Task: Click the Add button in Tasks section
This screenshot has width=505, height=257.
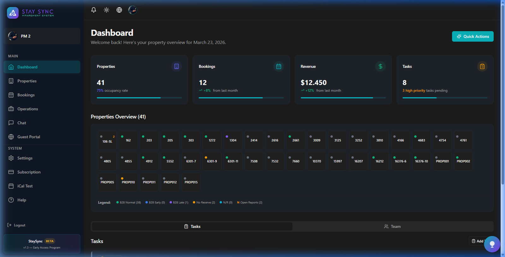Action: coord(478,241)
